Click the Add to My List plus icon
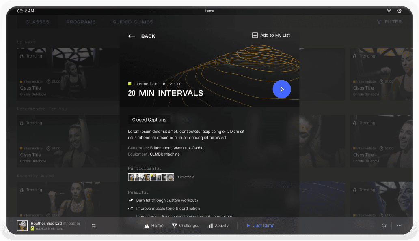The width and height of the screenshot is (419, 241). click(255, 35)
